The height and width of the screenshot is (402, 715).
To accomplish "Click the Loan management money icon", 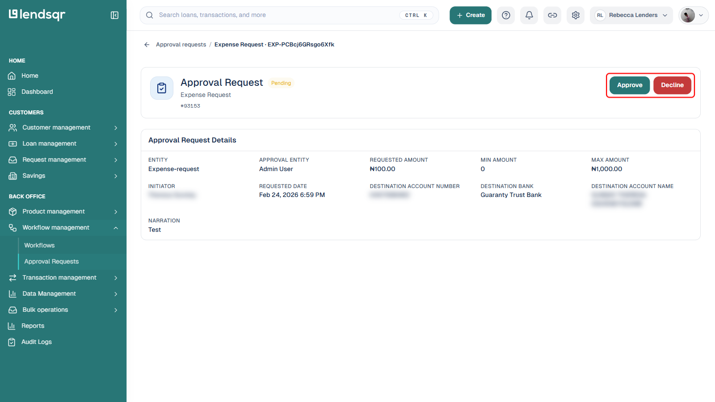I will click(13, 144).
